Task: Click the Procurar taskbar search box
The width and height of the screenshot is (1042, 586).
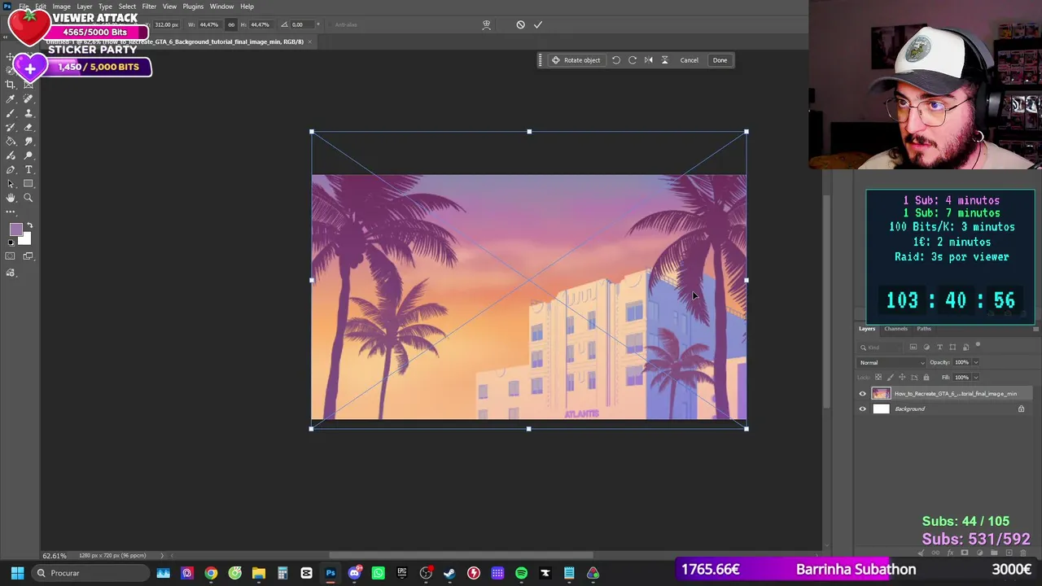Action: (x=90, y=573)
